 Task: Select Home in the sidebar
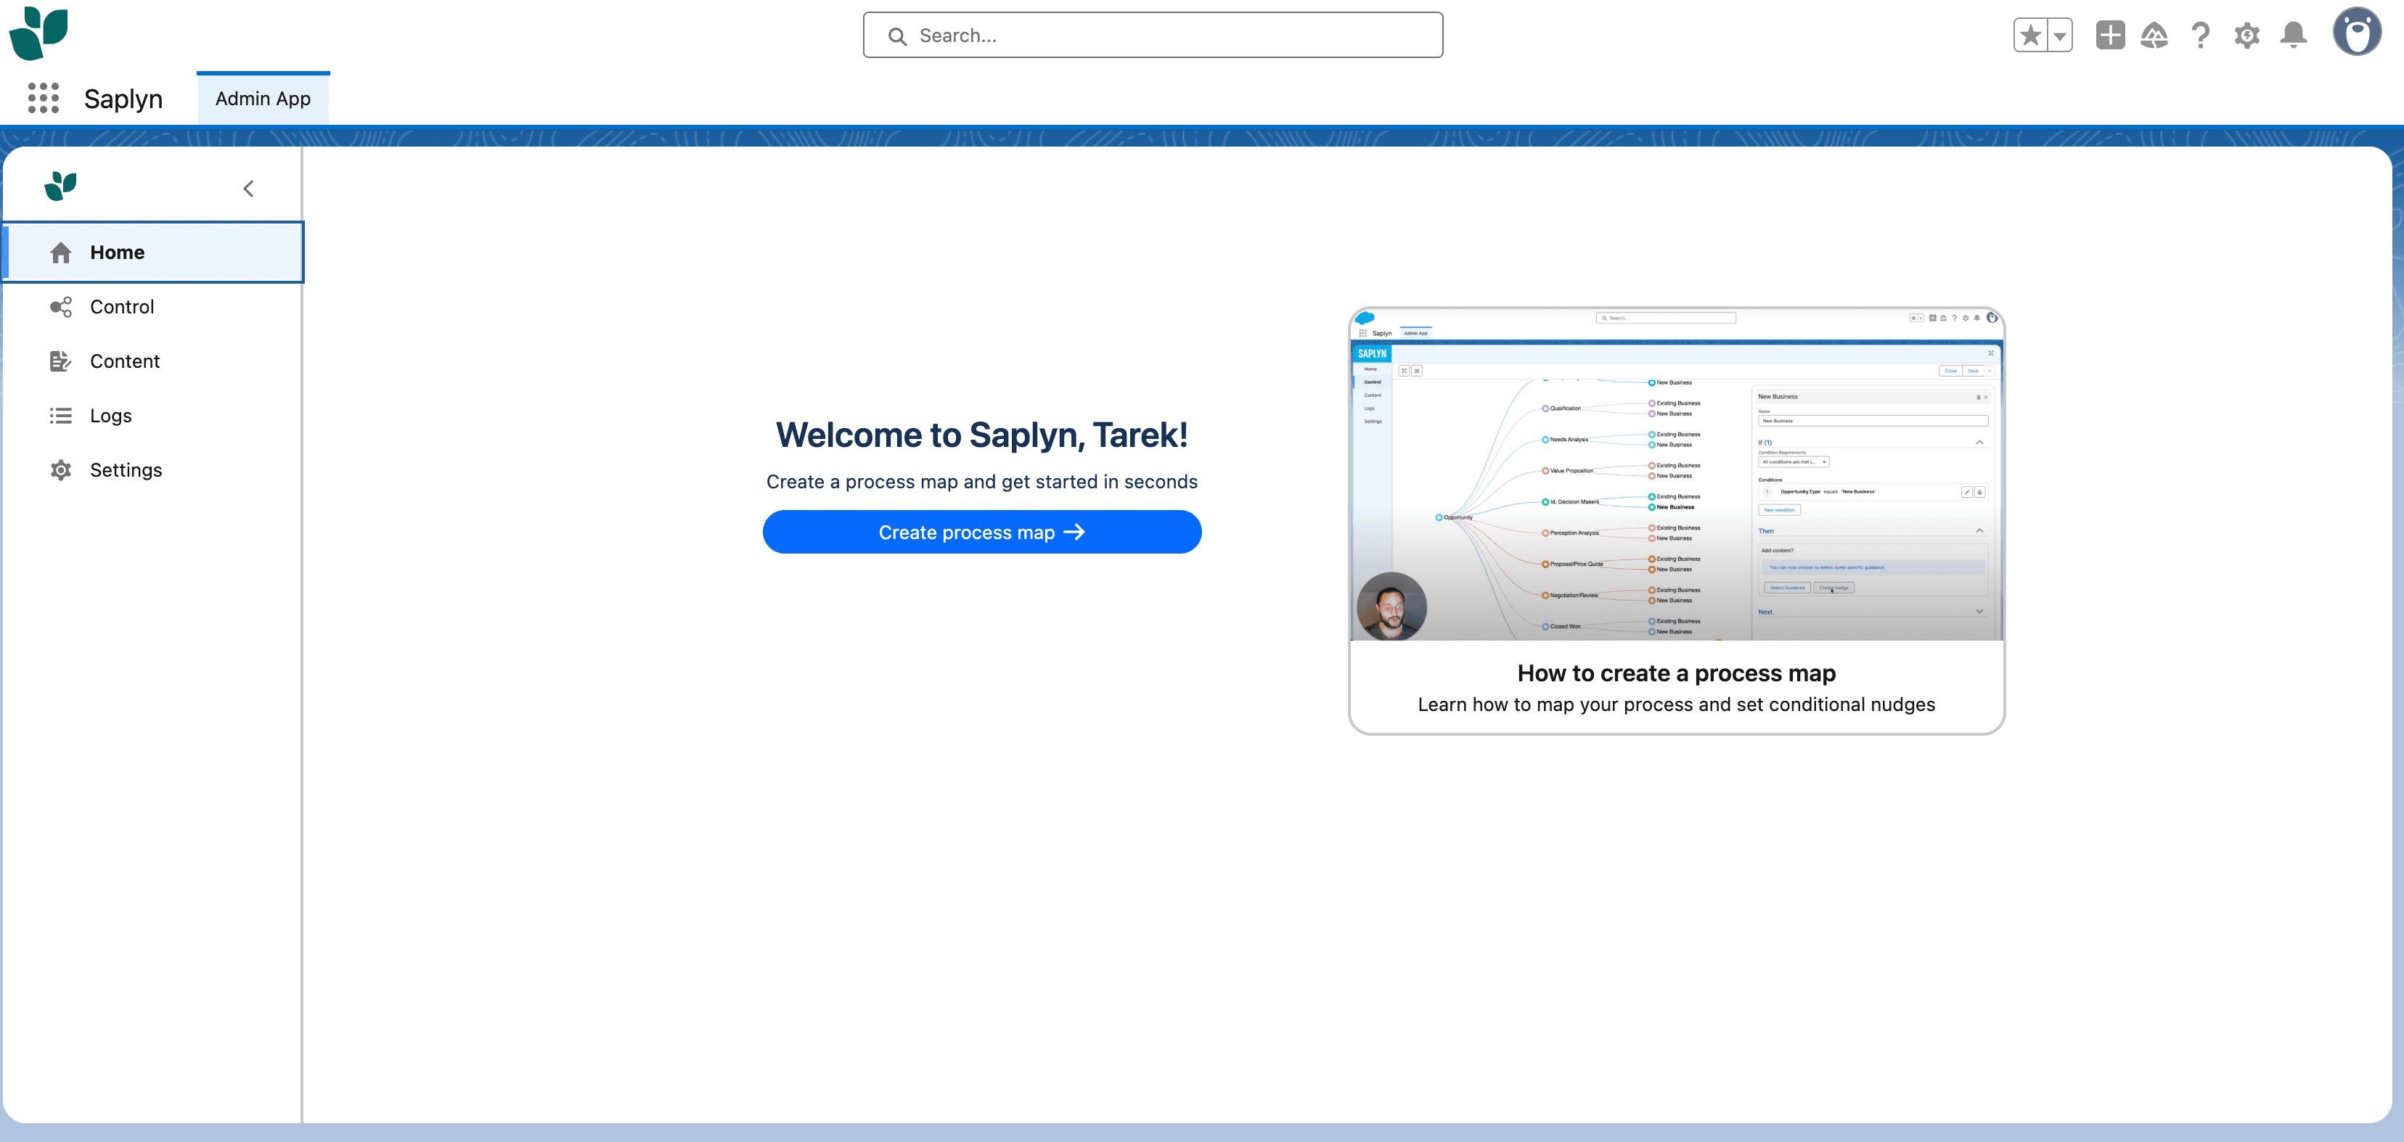pos(154,252)
